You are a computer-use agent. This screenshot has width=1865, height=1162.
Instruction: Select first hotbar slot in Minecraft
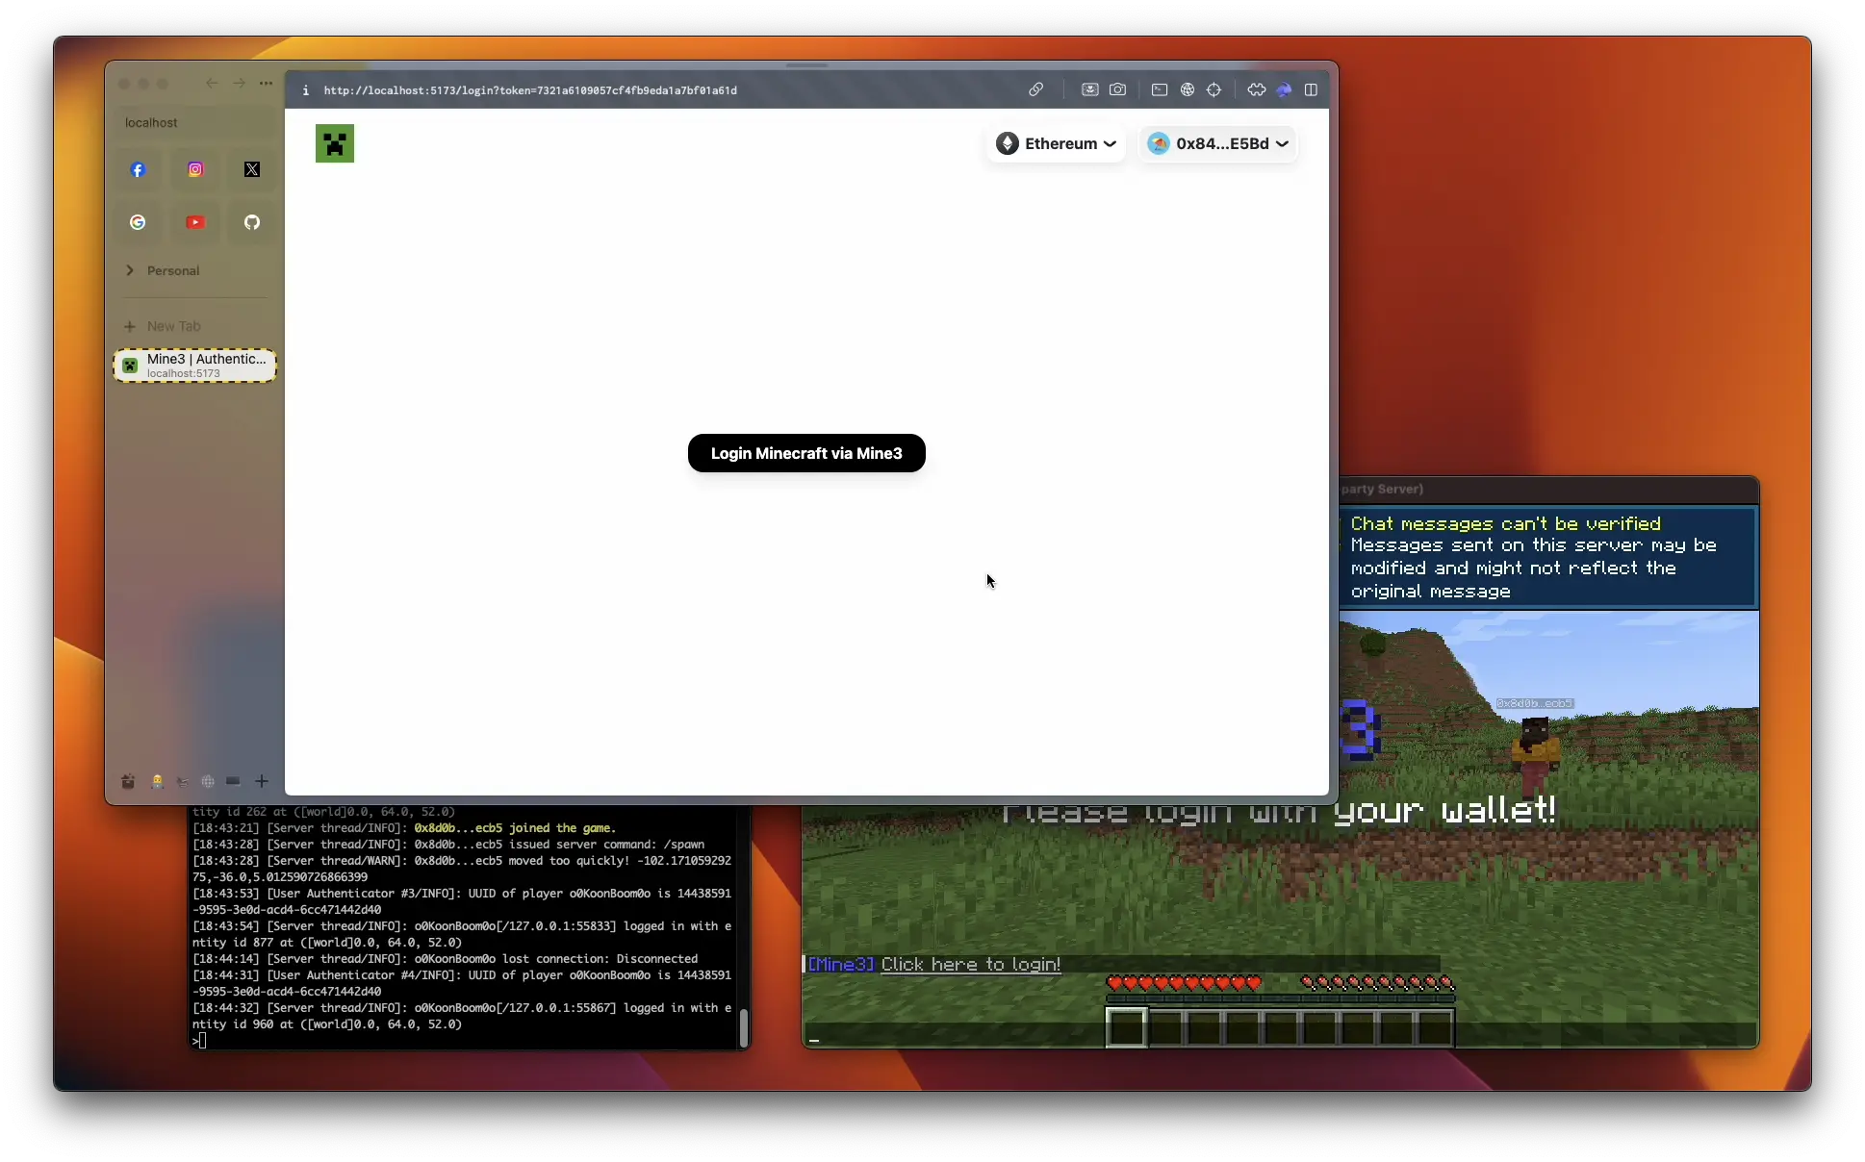tap(1126, 1026)
